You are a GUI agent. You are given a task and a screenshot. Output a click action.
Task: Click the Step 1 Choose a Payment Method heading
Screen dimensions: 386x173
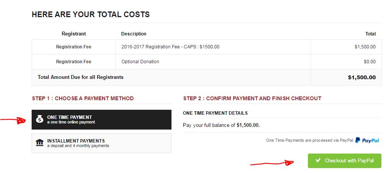(83, 98)
